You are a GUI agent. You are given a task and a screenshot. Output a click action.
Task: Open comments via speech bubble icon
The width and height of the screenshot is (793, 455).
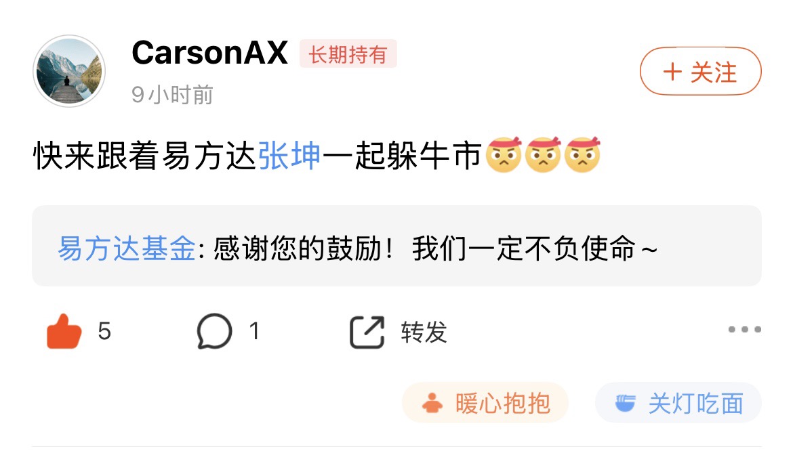[214, 331]
